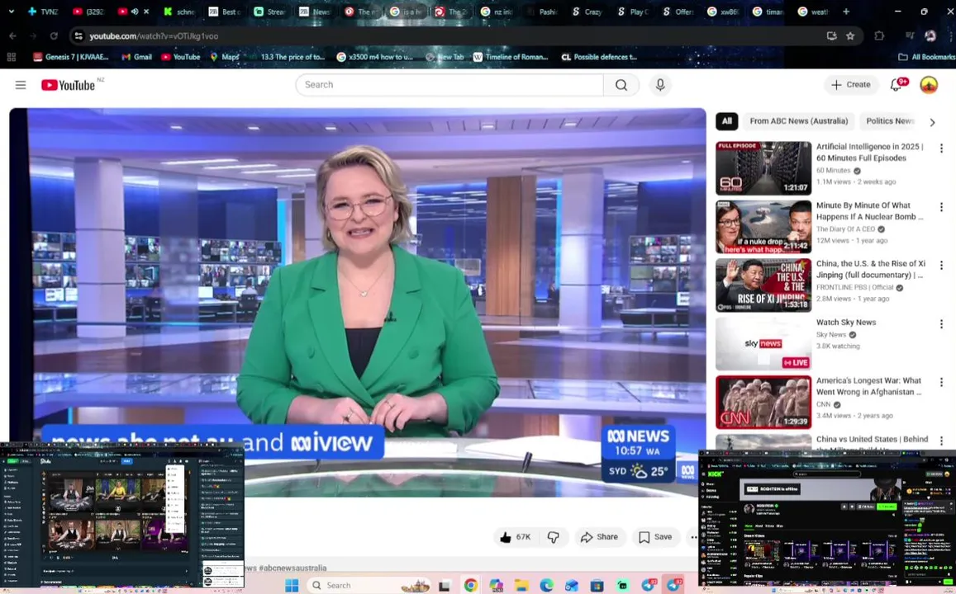The height and width of the screenshot is (594, 956).
Task: View site information icon in address bar
Action: pos(78,36)
